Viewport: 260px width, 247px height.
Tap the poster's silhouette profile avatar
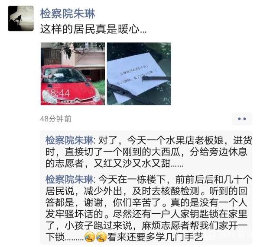[21, 19]
